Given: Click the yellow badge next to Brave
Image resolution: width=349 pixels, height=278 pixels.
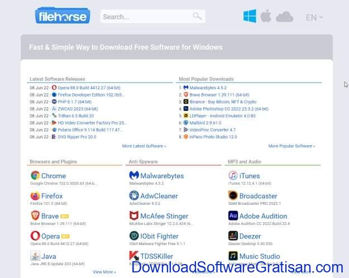Looking at the screenshot, I should click(65, 216).
